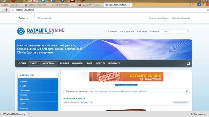Screen dimensions: 209x117
Task: Open the RSS feed icon in the menu bar
Action: [189, 64]
